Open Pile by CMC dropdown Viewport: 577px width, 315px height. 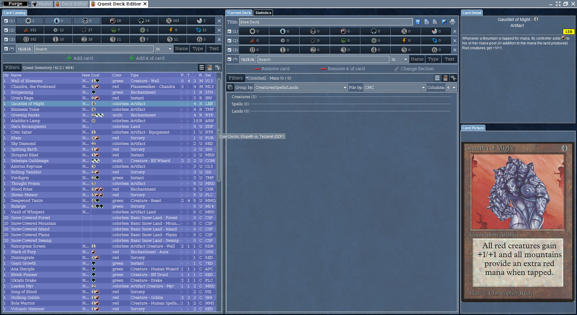[395, 87]
